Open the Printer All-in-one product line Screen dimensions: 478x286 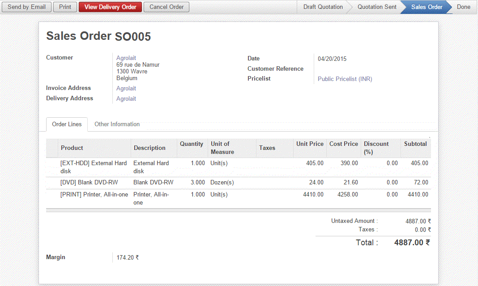tap(93, 194)
